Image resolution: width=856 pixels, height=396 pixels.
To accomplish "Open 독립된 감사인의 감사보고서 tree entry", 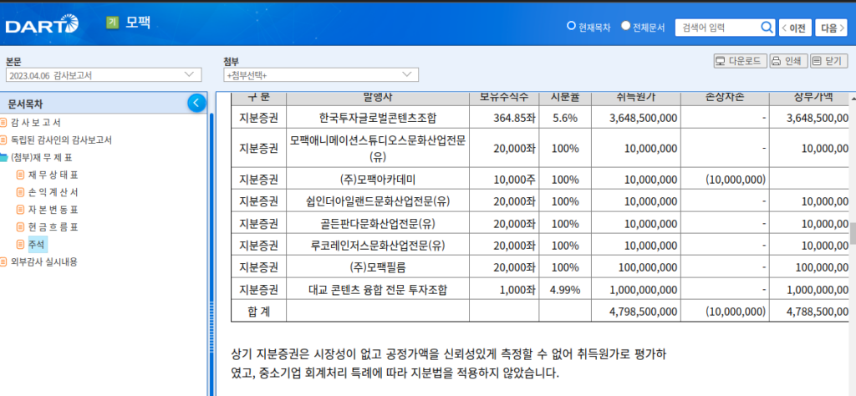I will click(x=61, y=140).
